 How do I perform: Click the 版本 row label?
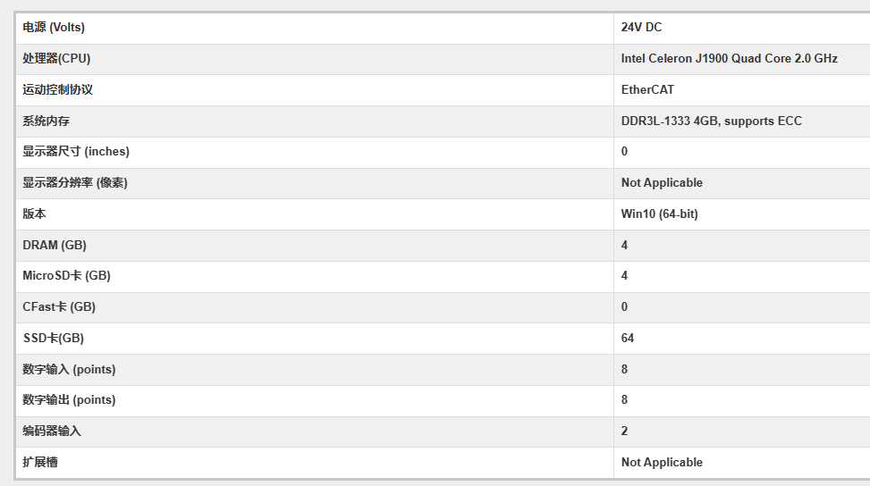(x=34, y=214)
